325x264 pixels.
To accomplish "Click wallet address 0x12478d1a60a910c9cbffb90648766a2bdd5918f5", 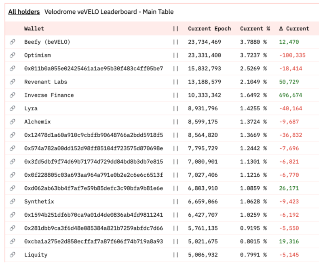I will click(93, 135).
